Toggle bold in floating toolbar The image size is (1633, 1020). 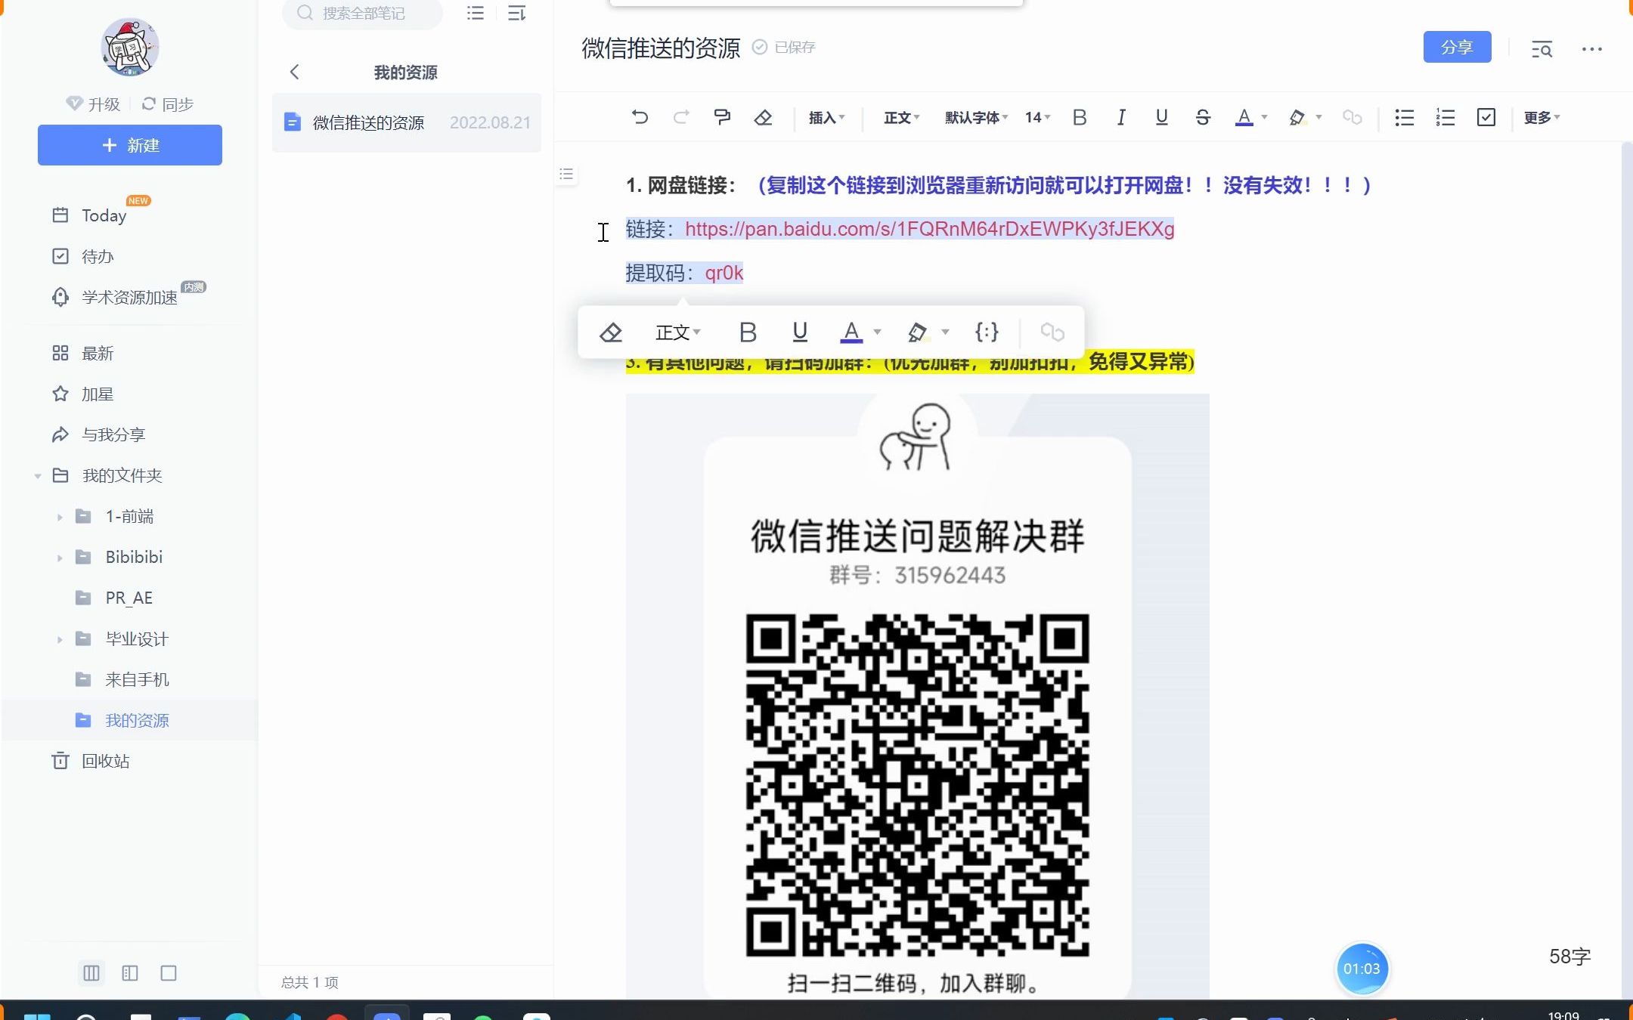pos(748,332)
